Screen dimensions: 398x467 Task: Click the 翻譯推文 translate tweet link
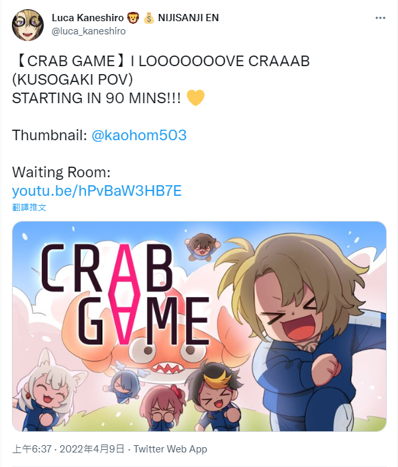pos(29,207)
